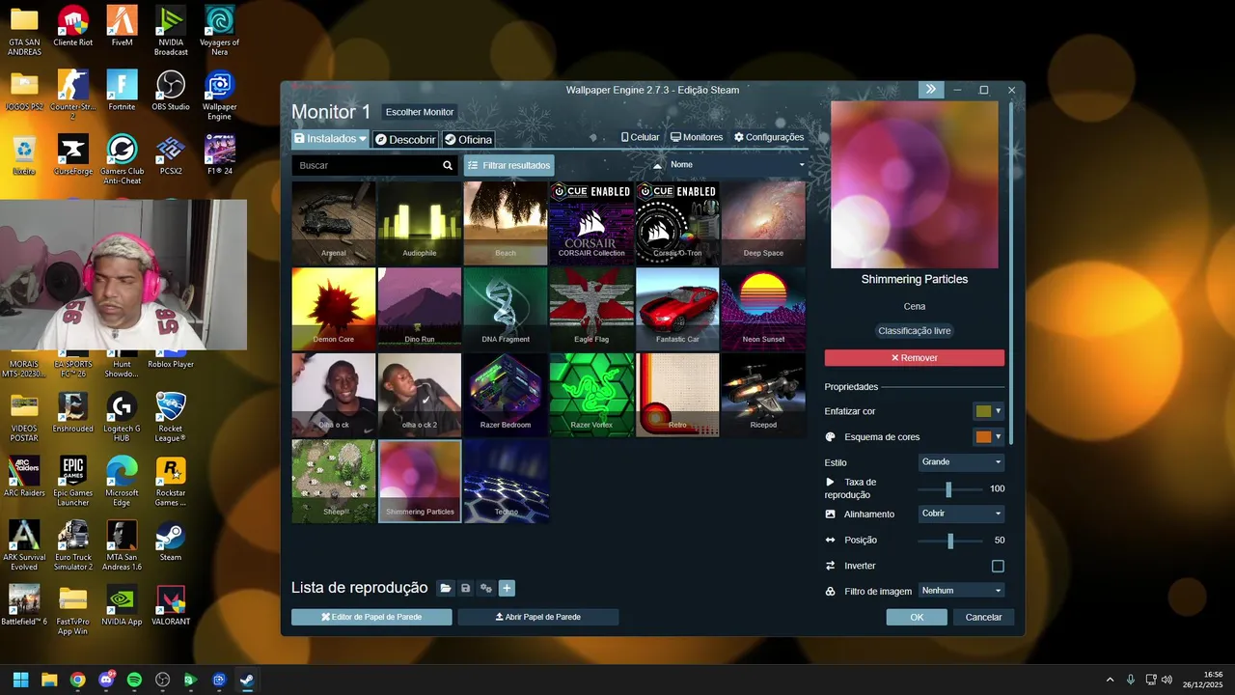
Task: Select the Razer Vortex wallpaper thumbnail
Action: click(x=591, y=395)
